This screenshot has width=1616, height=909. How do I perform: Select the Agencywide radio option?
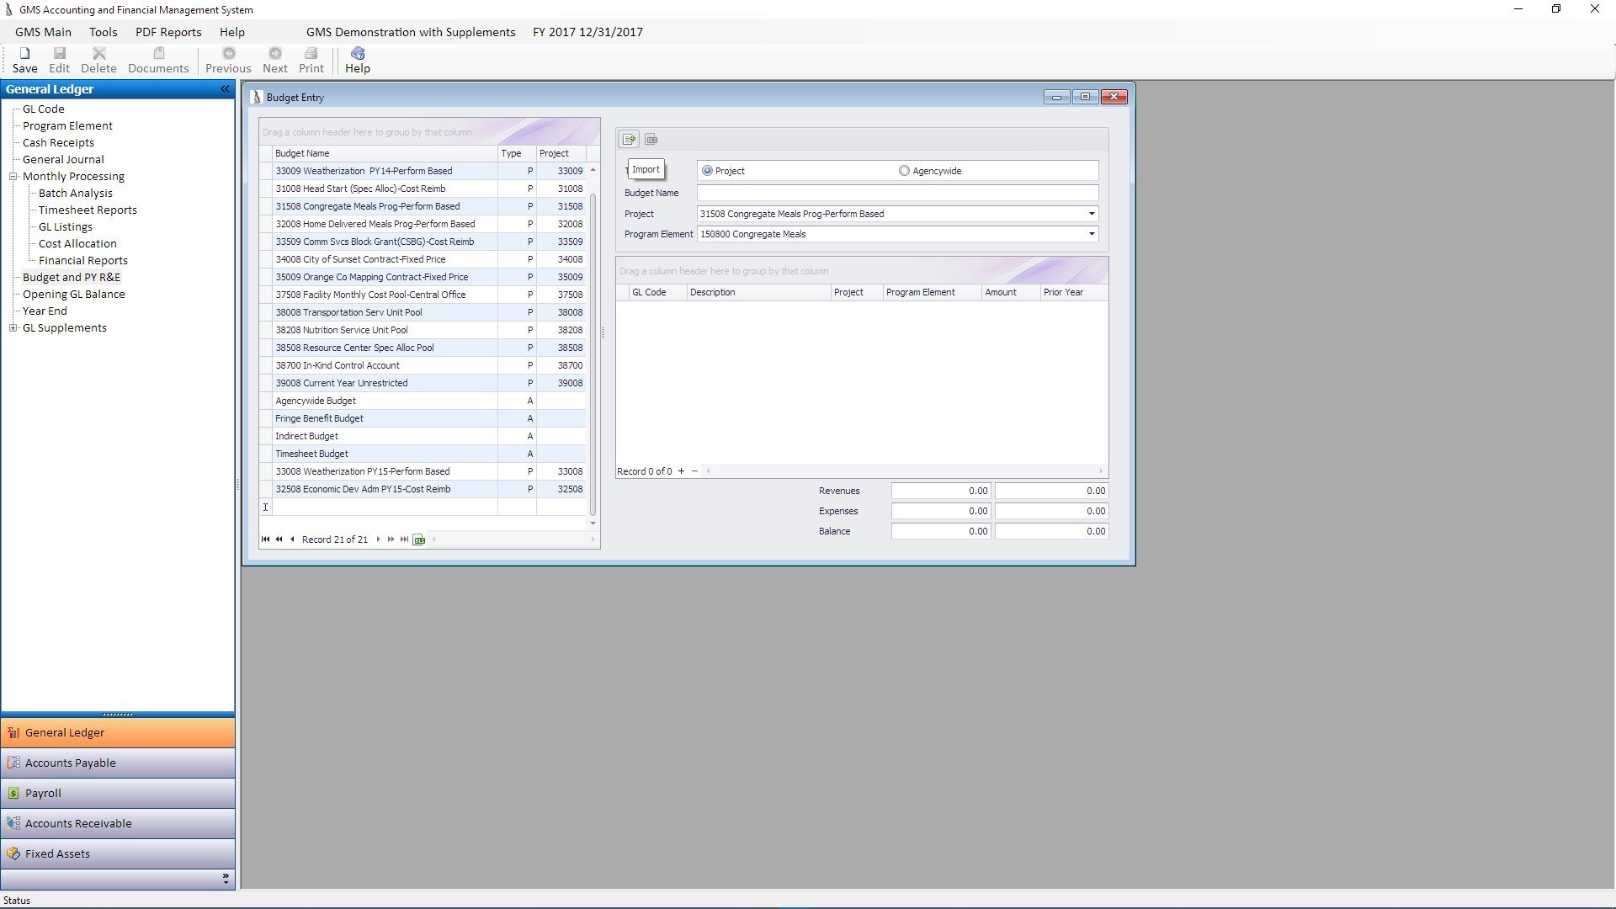click(x=904, y=171)
